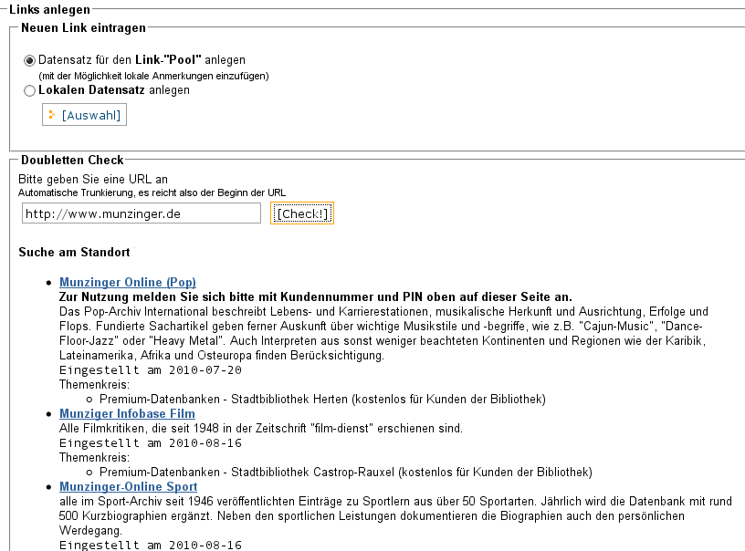The image size is (745, 551).
Task: Click the bold Kundennummer und PIN notice
Action: [x=315, y=297]
